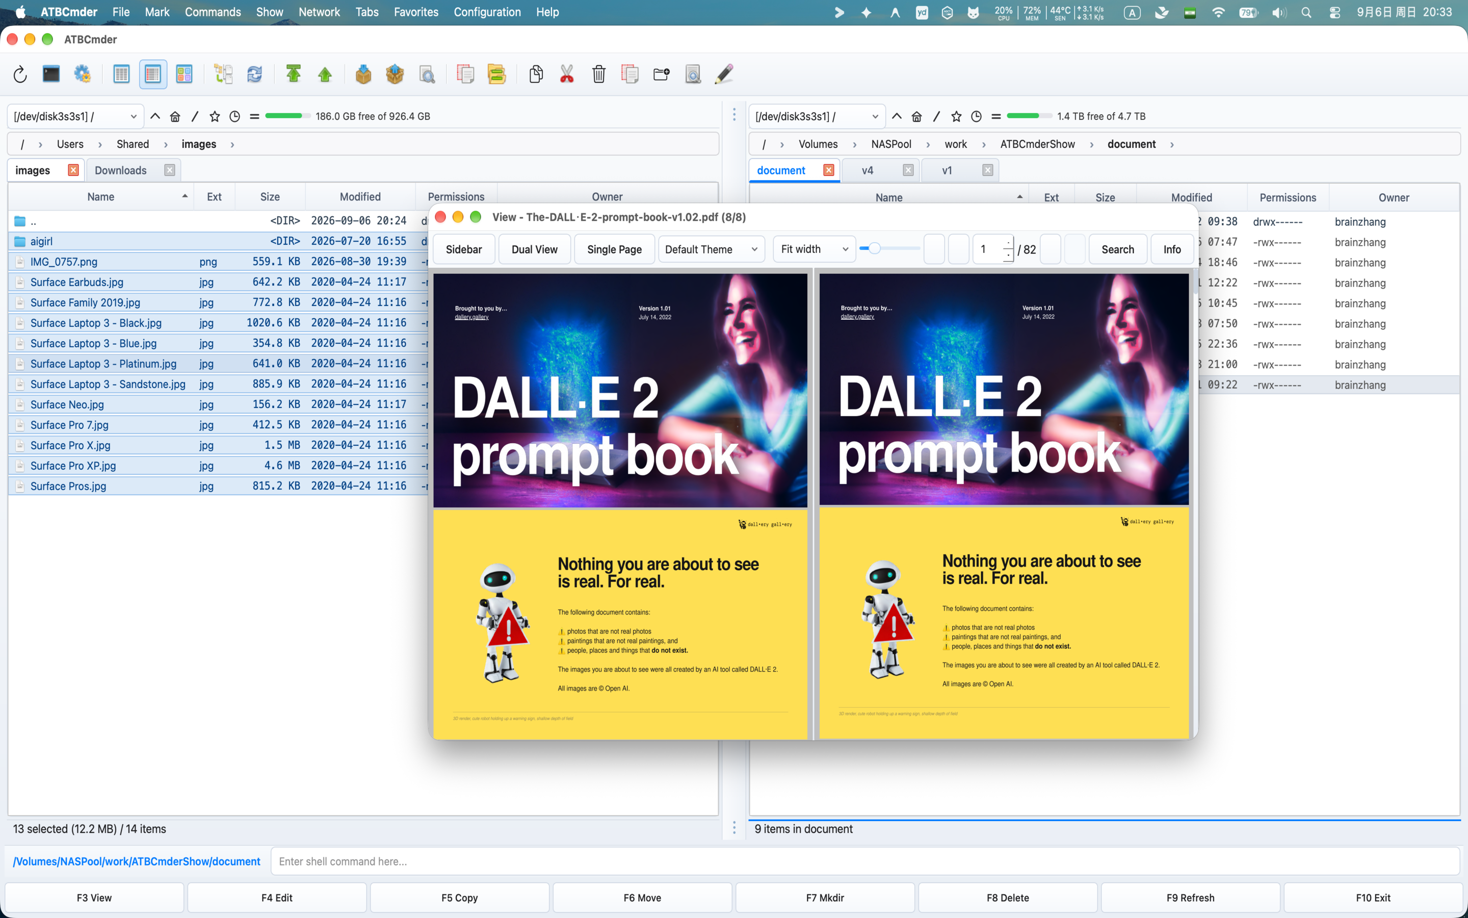Open the Favorites menu
This screenshot has height=918, width=1468.
[415, 12]
